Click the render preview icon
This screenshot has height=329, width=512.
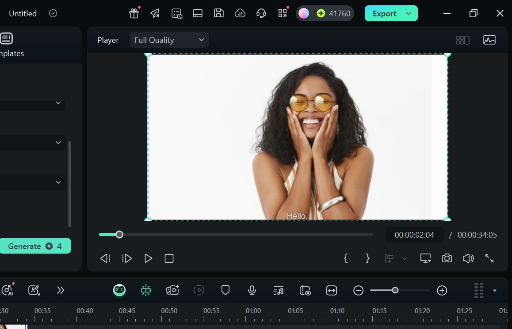pyautogui.click(x=199, y=290)
